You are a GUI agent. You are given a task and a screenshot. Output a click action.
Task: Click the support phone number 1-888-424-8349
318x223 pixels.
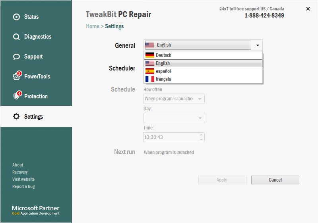264,16
